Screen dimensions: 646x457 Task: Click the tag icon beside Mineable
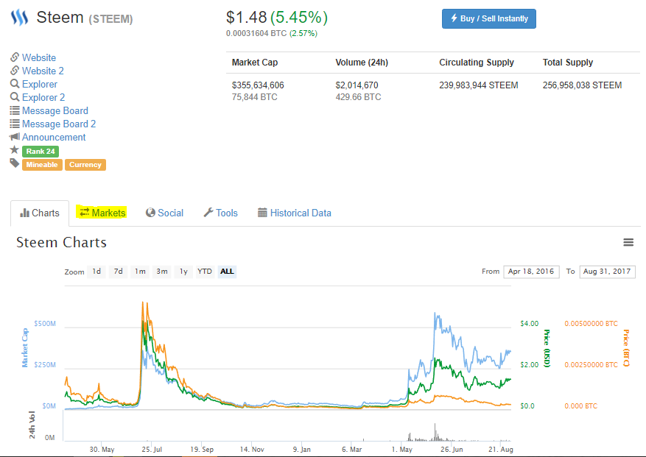15,163
